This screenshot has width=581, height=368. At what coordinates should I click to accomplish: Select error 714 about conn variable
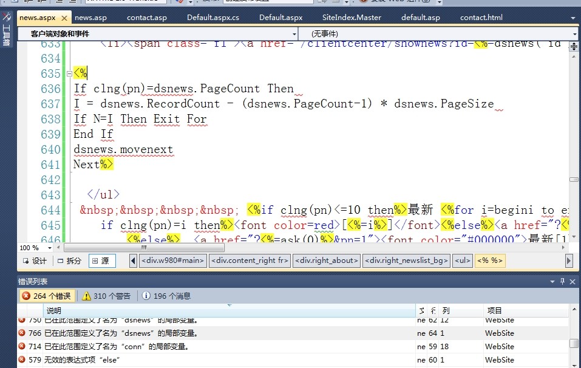click(293, 347)
